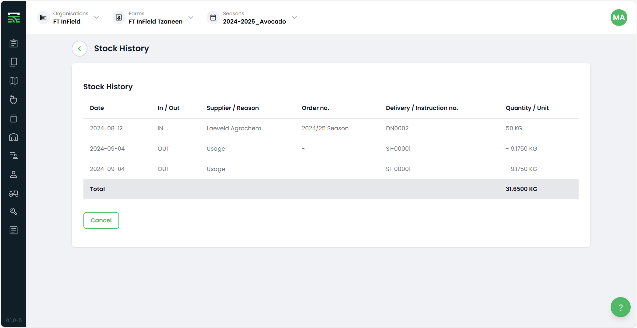
Task: Select FT InField organisation label
Action: click(x=67, y=22)
